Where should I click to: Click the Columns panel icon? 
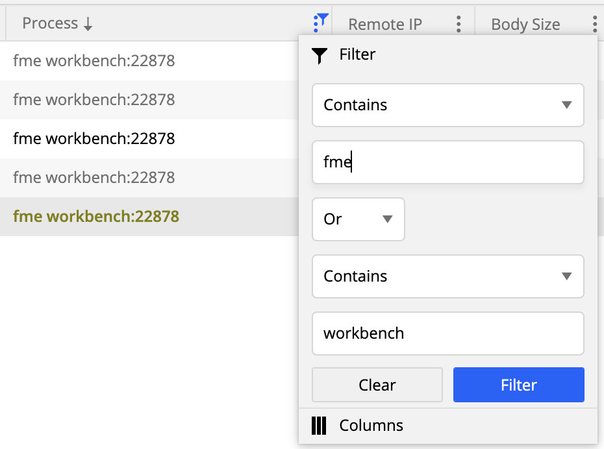click(x=319, y=426)
